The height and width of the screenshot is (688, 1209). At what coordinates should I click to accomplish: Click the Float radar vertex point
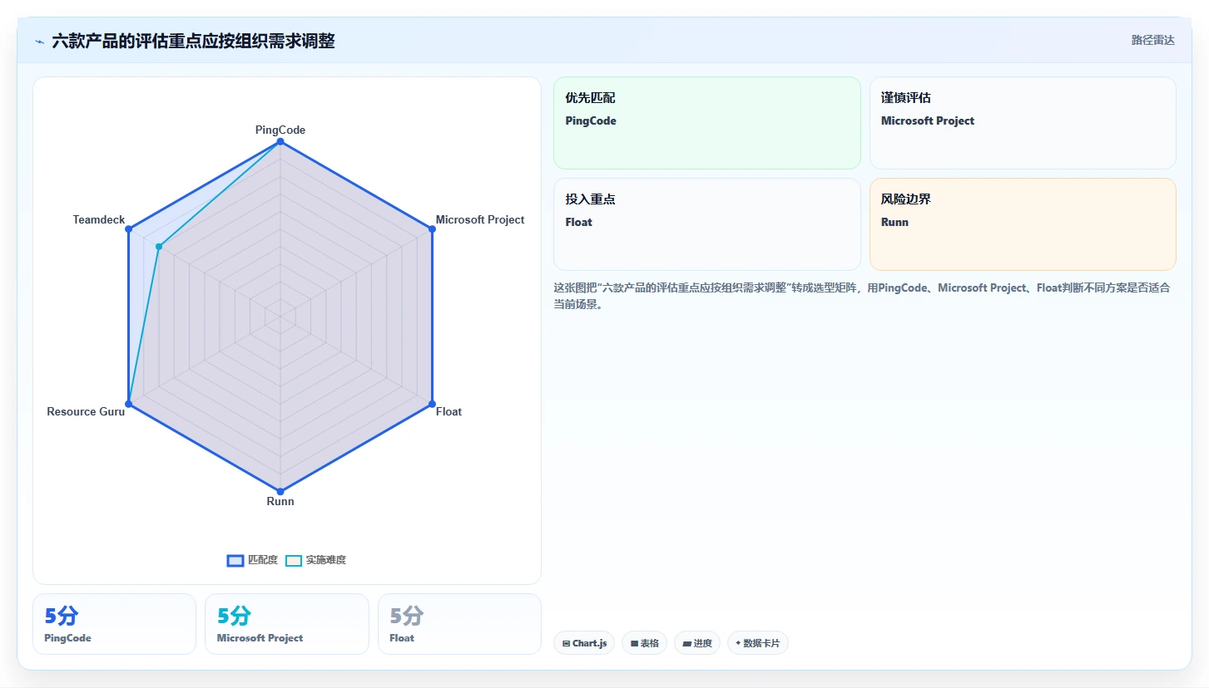(x=432, y=404)
